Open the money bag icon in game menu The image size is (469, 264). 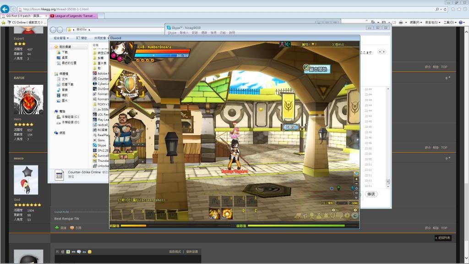(x=319, y=215)
